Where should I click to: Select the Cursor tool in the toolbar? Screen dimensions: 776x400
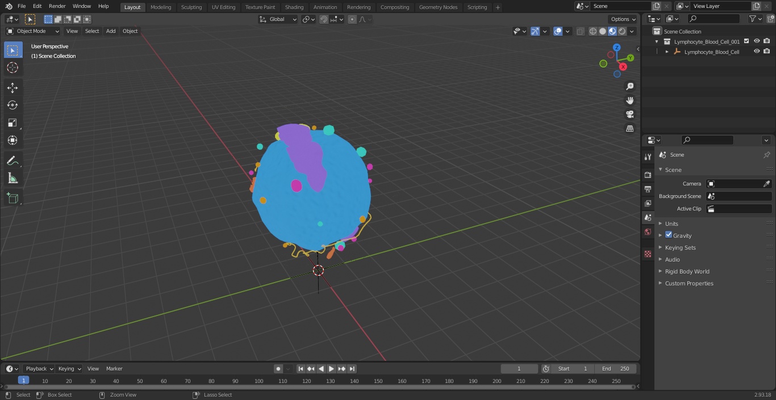coord(12,68)
